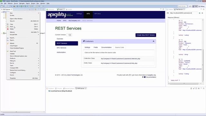Switch to the Settings tab in Customers panel
This screenshot has height=116, width=206.
pos(87,47)
